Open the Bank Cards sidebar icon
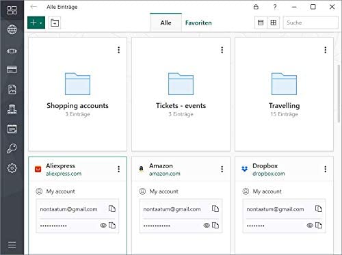Screen dimensions: 342x255 [12, 70]
